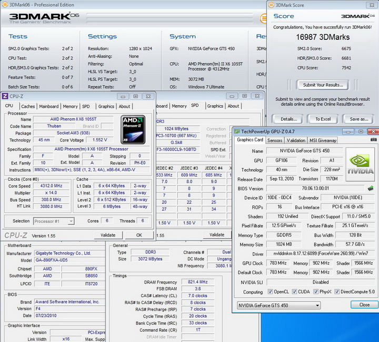
Task: Click the To Excel button
Action: [323, 119]
